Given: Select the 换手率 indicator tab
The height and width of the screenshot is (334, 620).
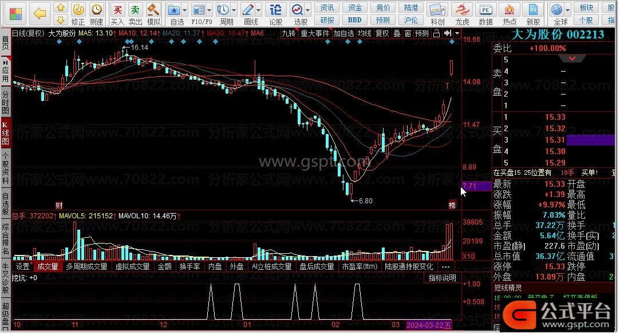Looking at the screenshot, I should (190, 267).
